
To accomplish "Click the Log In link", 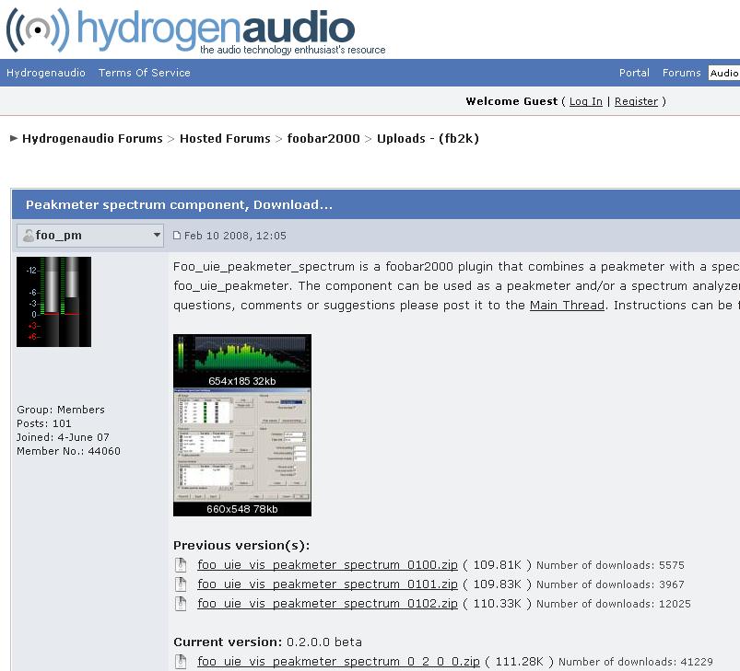I will click(x=585, y=101).
